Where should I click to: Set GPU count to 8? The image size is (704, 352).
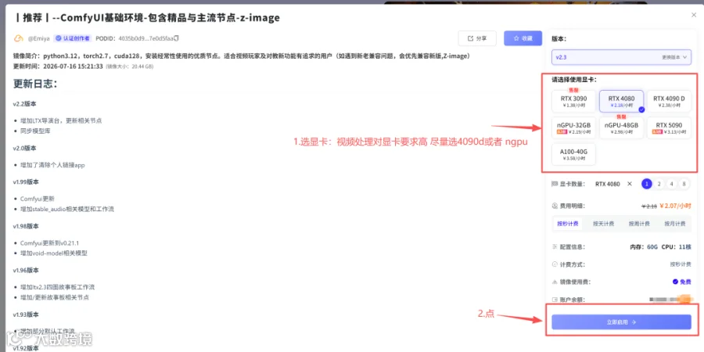click(684, 184)
